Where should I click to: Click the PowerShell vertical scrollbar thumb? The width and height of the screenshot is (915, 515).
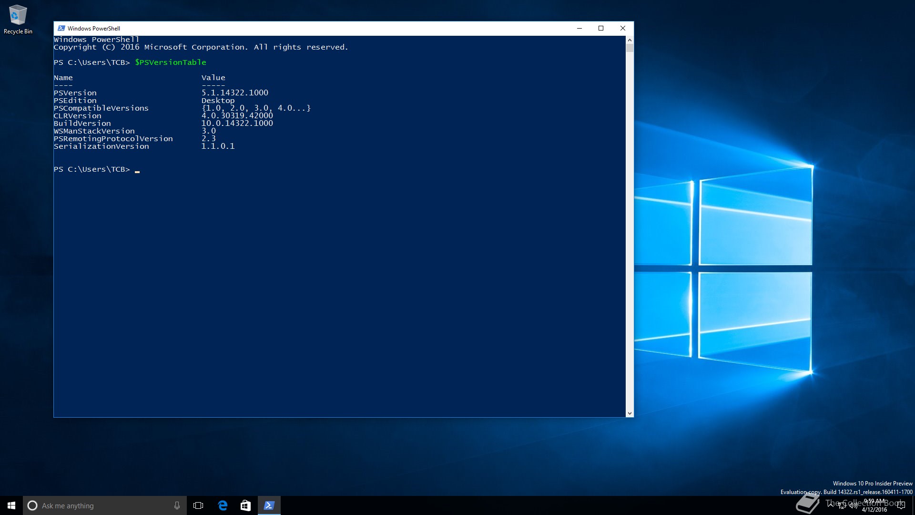coord(630,48)
